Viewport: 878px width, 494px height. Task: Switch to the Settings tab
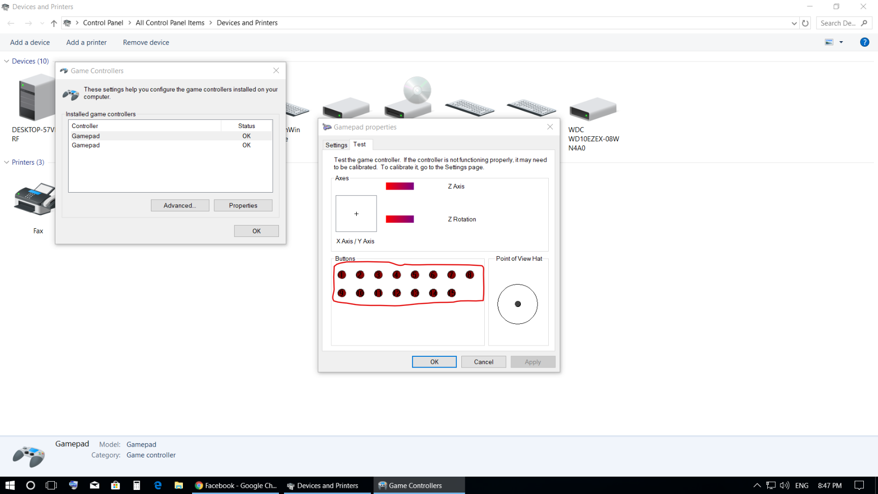tap(336, 145)
